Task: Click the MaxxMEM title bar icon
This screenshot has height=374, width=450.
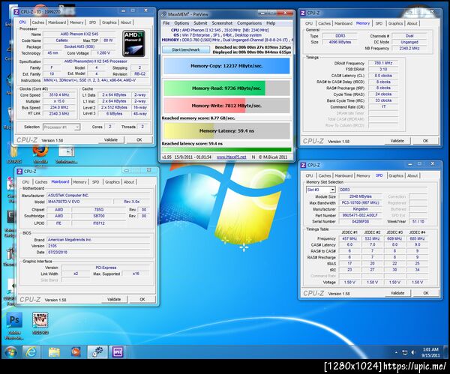Action: [x=163, y=14]
